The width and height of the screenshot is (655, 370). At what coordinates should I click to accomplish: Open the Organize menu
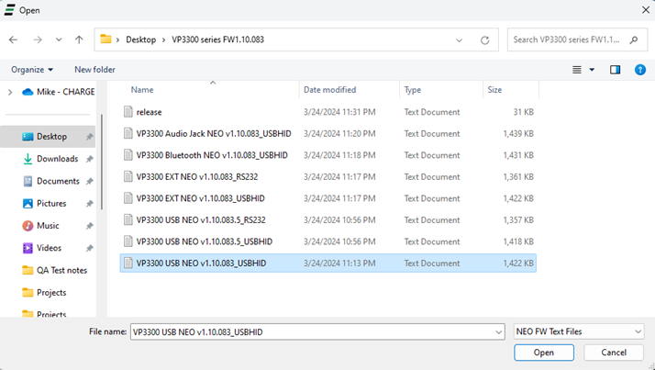click(x=32, y=70)
